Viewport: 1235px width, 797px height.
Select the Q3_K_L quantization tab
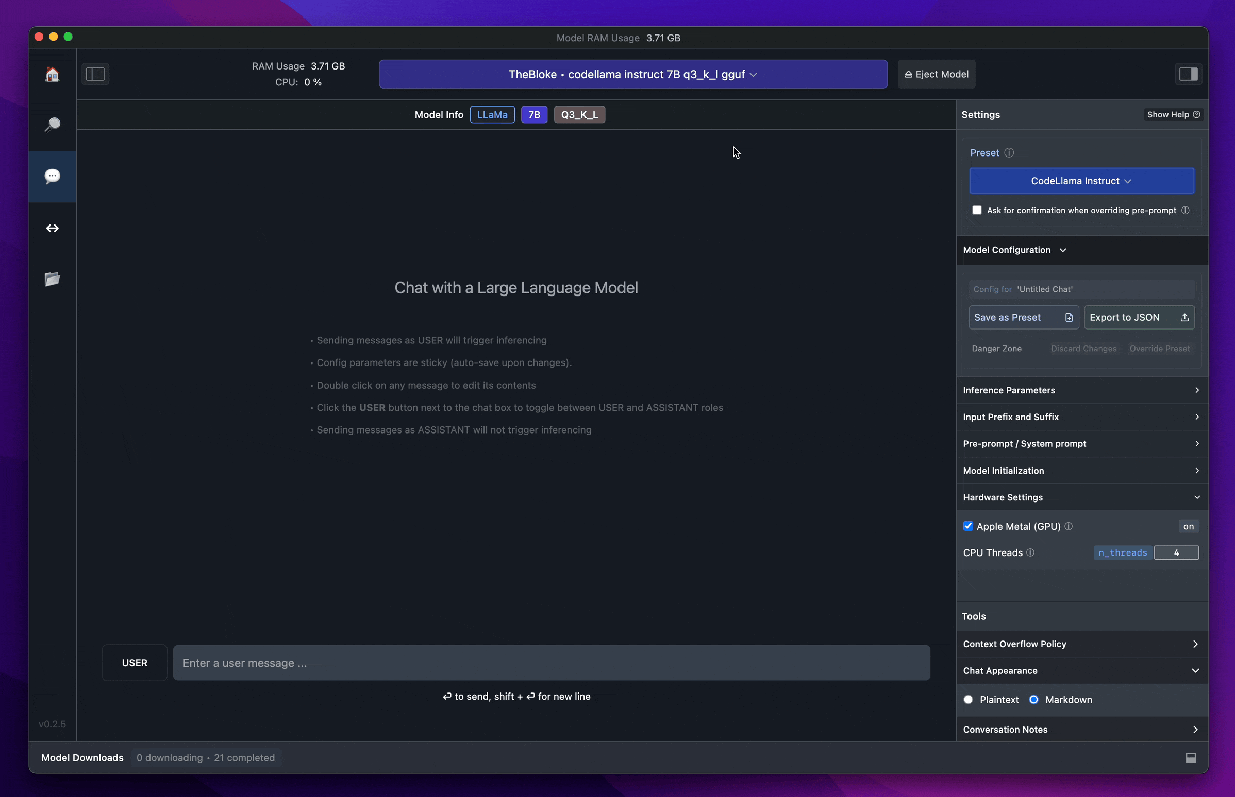pyautogui.click(x=580, y=114)
